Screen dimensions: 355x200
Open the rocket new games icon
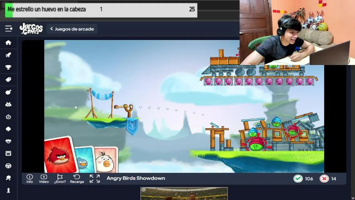[x=8, y=55]
